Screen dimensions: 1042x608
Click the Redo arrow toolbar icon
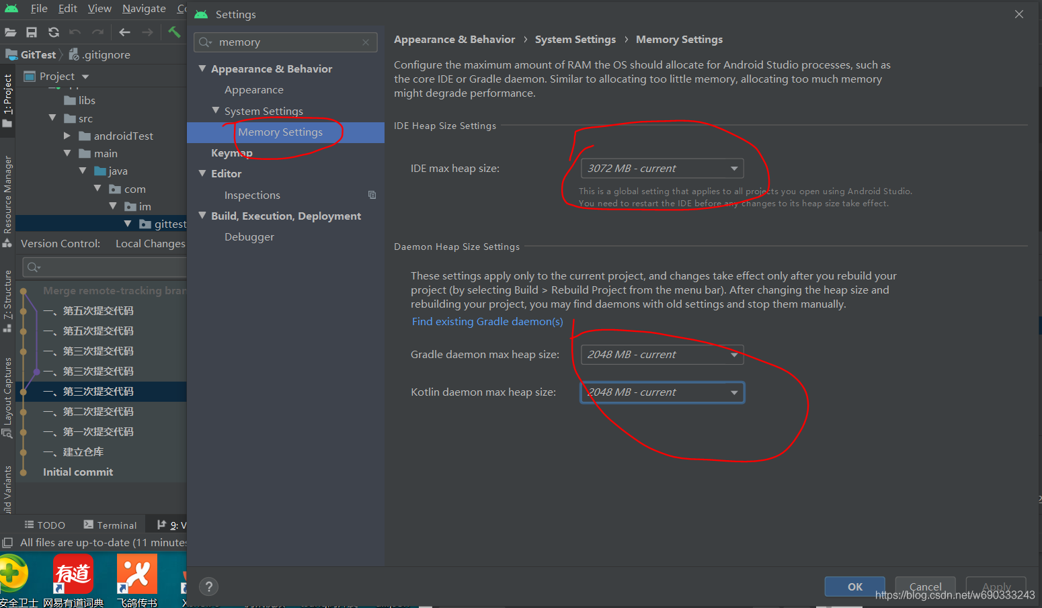98,32
